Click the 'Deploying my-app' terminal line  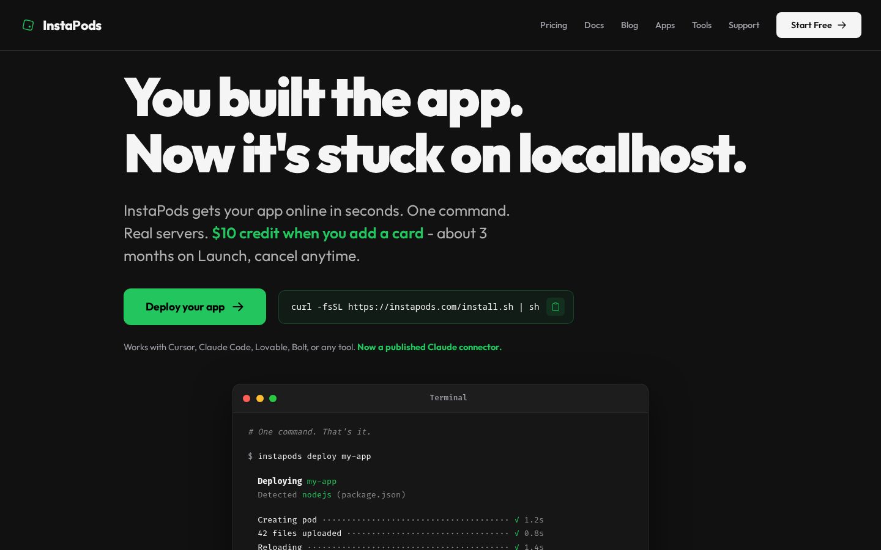pos(297,482)
